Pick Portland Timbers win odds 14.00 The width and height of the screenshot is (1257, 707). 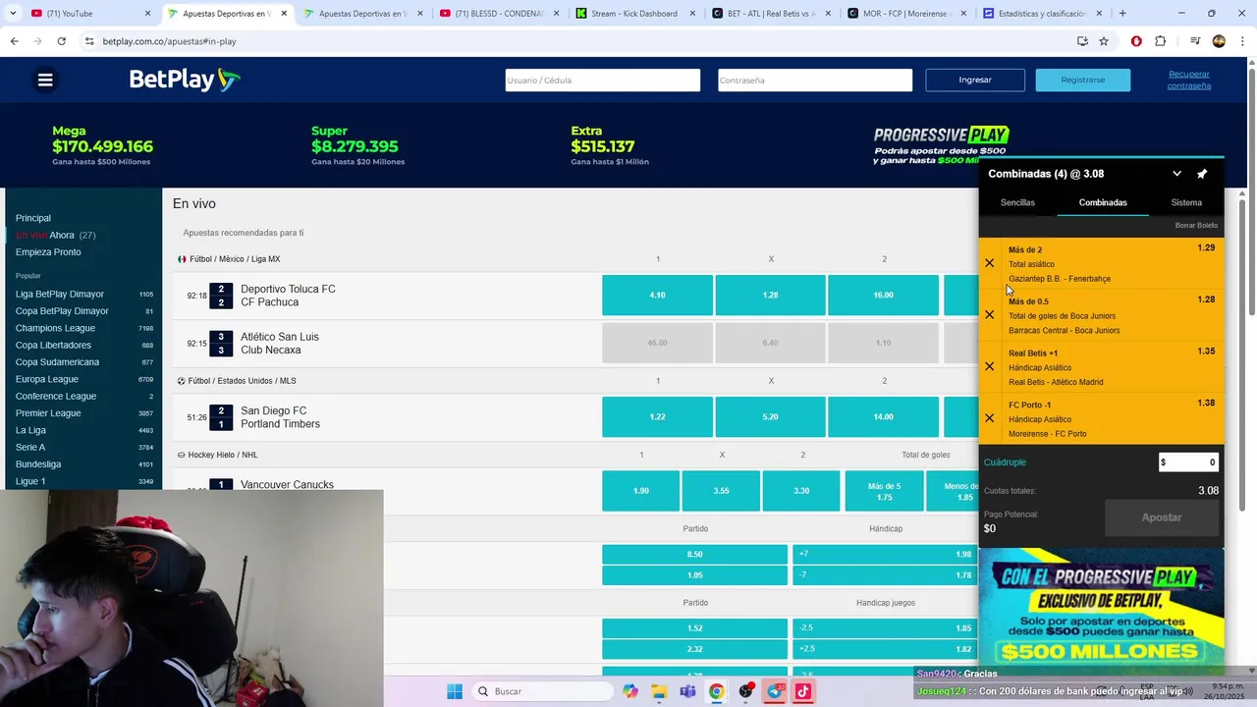point(884,416)
